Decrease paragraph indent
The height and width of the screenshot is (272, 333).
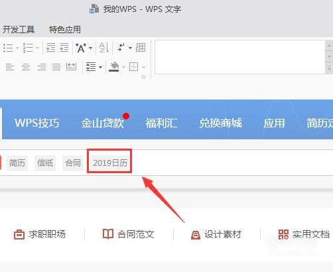[x=50, y=48]
